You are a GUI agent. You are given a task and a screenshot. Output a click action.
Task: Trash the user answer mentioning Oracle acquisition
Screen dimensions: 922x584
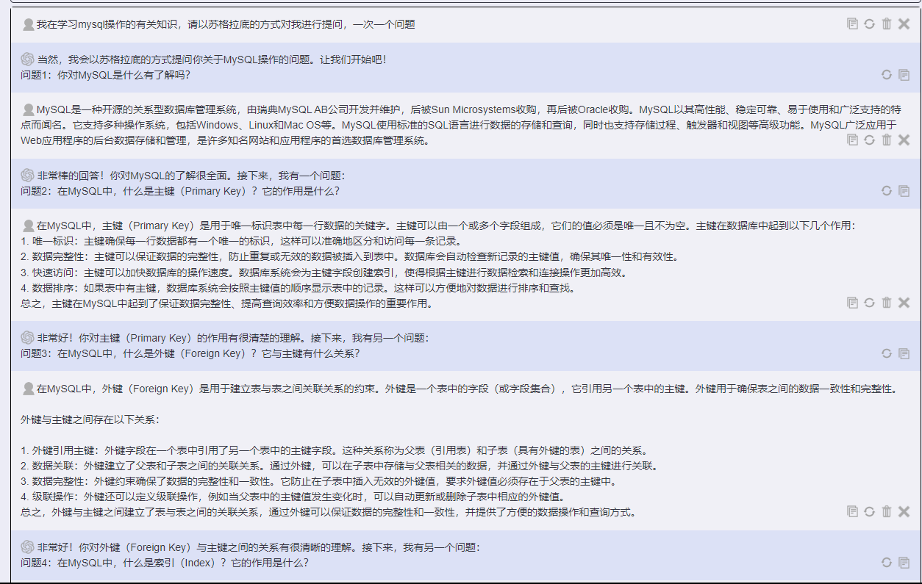click(x=887, y=140)
